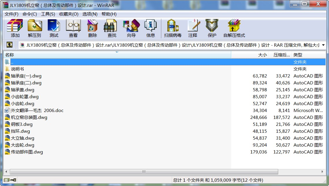
Task: Click the 解压到 (Extract To) icon
Action: 35,28
